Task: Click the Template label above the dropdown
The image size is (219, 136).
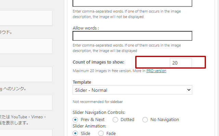Action: tap(82, 82)
